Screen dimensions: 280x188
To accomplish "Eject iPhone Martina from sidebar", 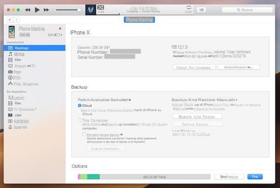I will 60,28.
